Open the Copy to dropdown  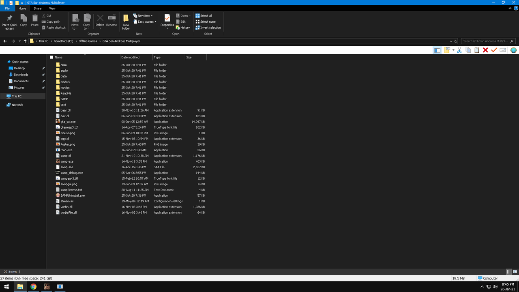[x=86, y=22]
